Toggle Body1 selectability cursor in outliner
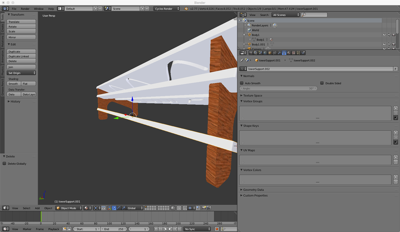This screenshot has height=232, width=400. point(389,35)
